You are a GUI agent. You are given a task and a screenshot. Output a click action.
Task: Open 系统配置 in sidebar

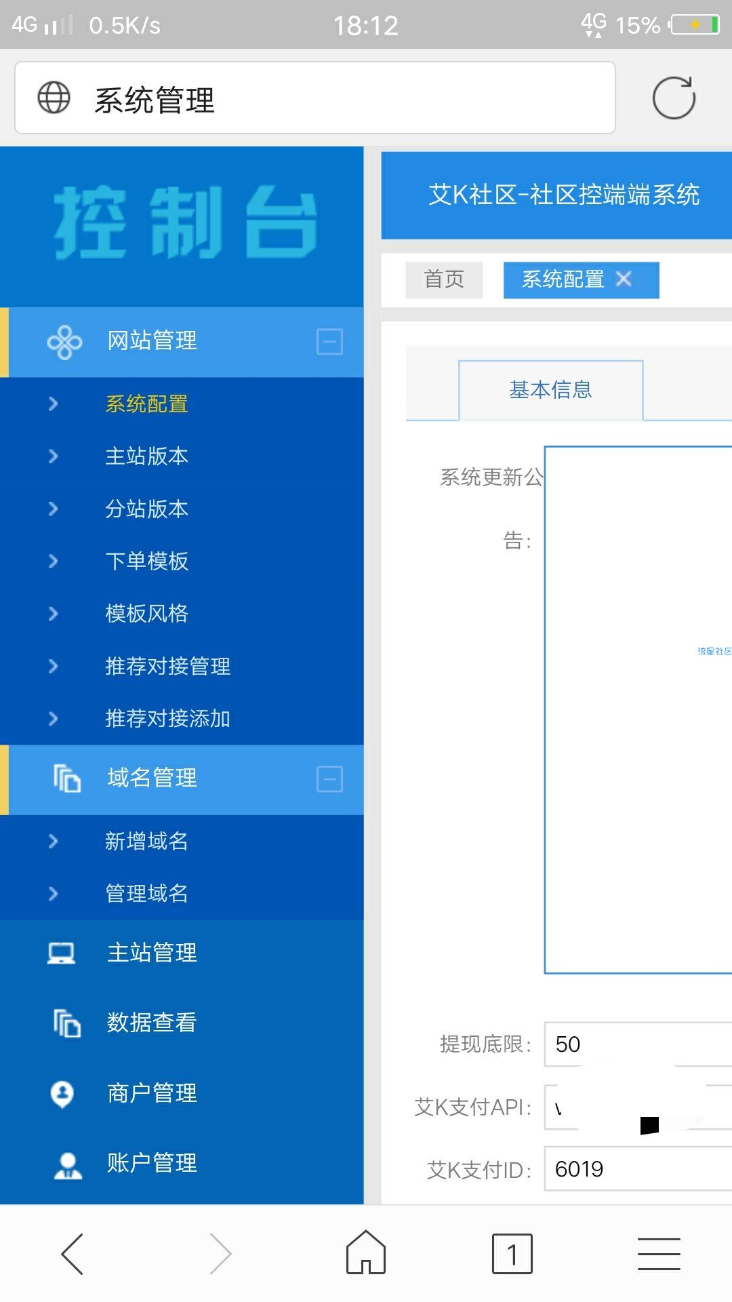point(146,404)
